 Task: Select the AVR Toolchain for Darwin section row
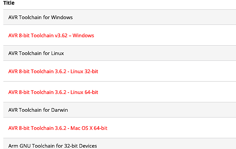point(120,110)
